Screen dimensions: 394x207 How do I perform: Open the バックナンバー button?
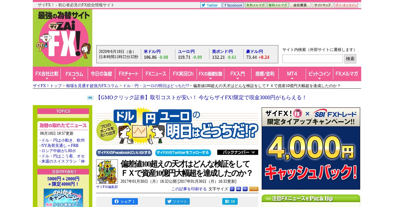[238, 152]
